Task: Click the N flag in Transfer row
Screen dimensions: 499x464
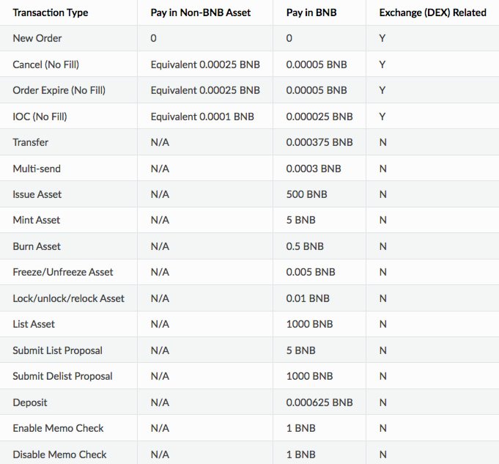Action: coord(382,142)
